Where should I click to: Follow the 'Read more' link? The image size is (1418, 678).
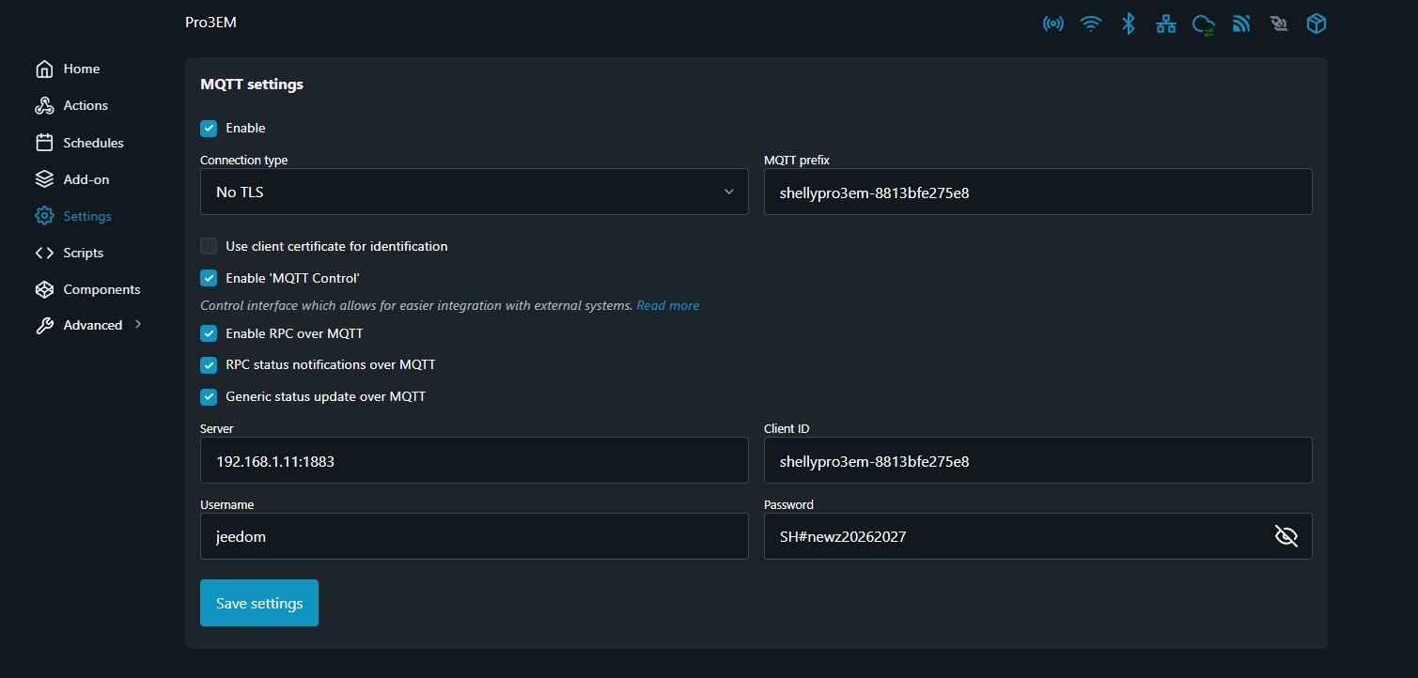[667, 306]
